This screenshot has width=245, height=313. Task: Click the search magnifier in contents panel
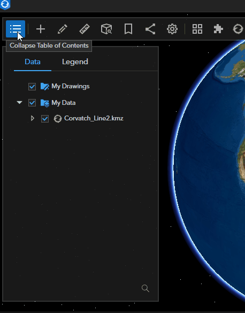click(146, 288)
